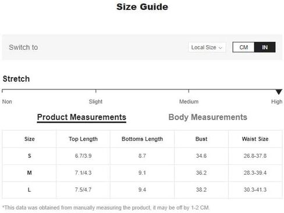
Task: Click the Waist Size column header
Action: pos(255,139)
